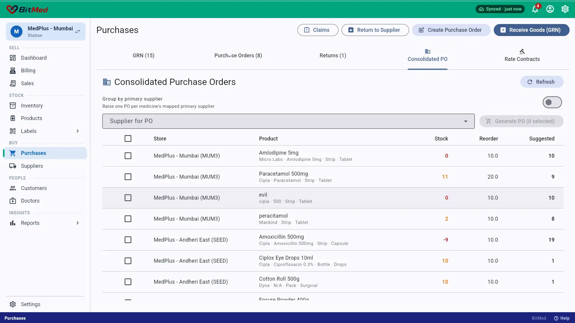The width and height of the screenshot is (575, 323).
Task: Click the Refresh button
Action: tap(542, 82)
